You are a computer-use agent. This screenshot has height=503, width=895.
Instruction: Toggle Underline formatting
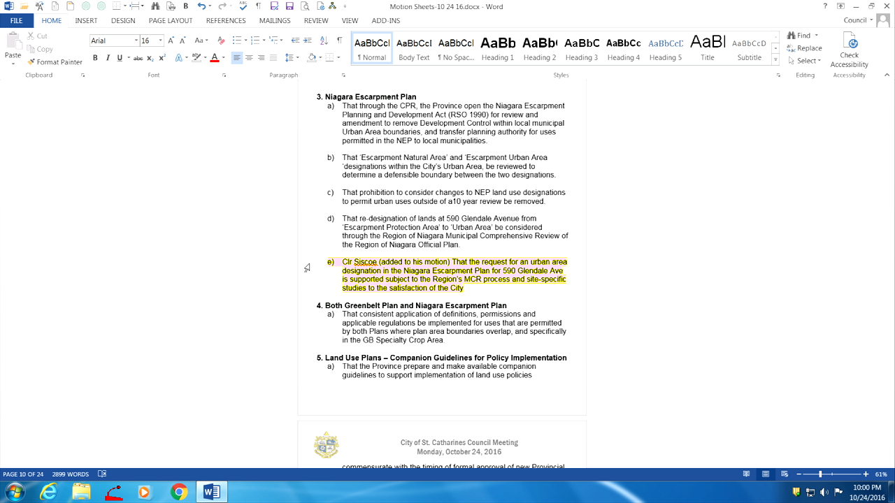(x=120, y=58)
